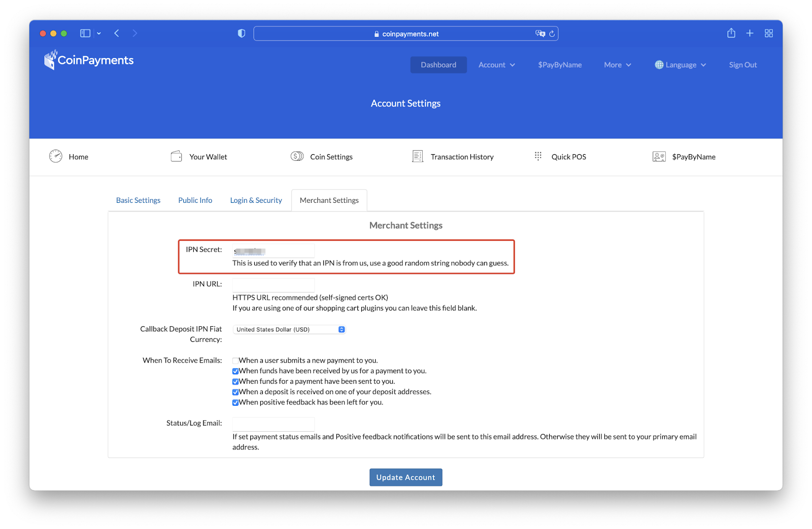Viewport: 812px width, 529px height.
Task: Reload the page with refresh icon
Action: pyautogui.click(x=552, y=34)
